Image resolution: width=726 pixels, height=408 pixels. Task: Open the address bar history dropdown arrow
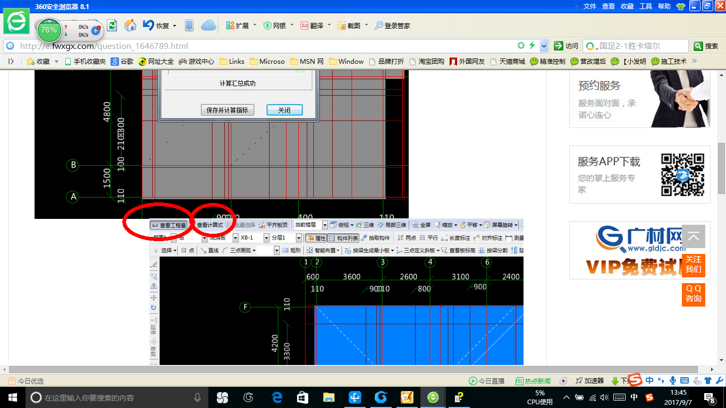544,46
